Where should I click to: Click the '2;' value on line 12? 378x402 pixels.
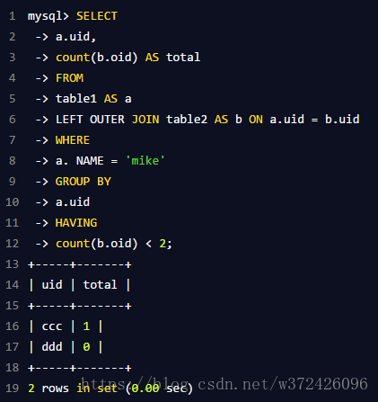tap(165, 244)
